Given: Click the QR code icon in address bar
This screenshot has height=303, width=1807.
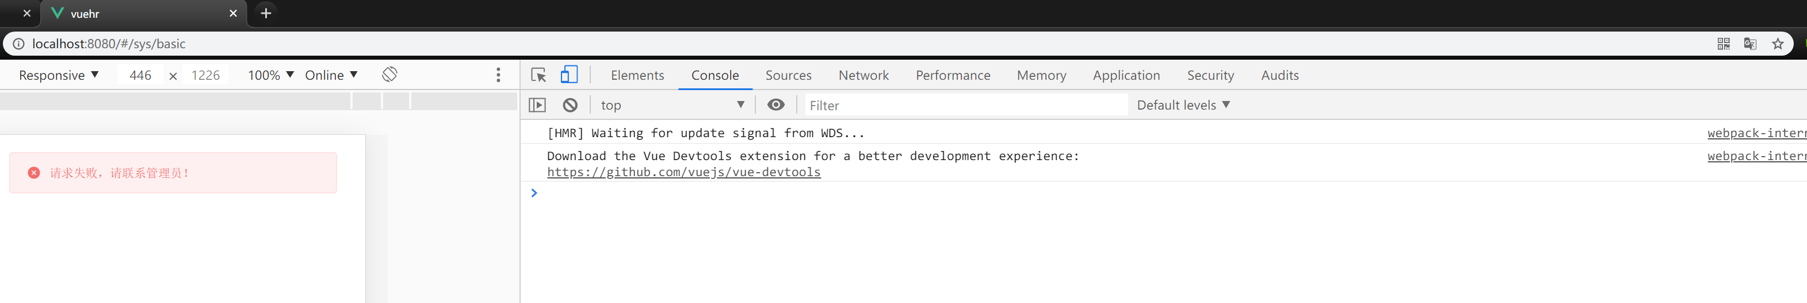Looking at the screenshot, I should click(x=1723, y=44).
